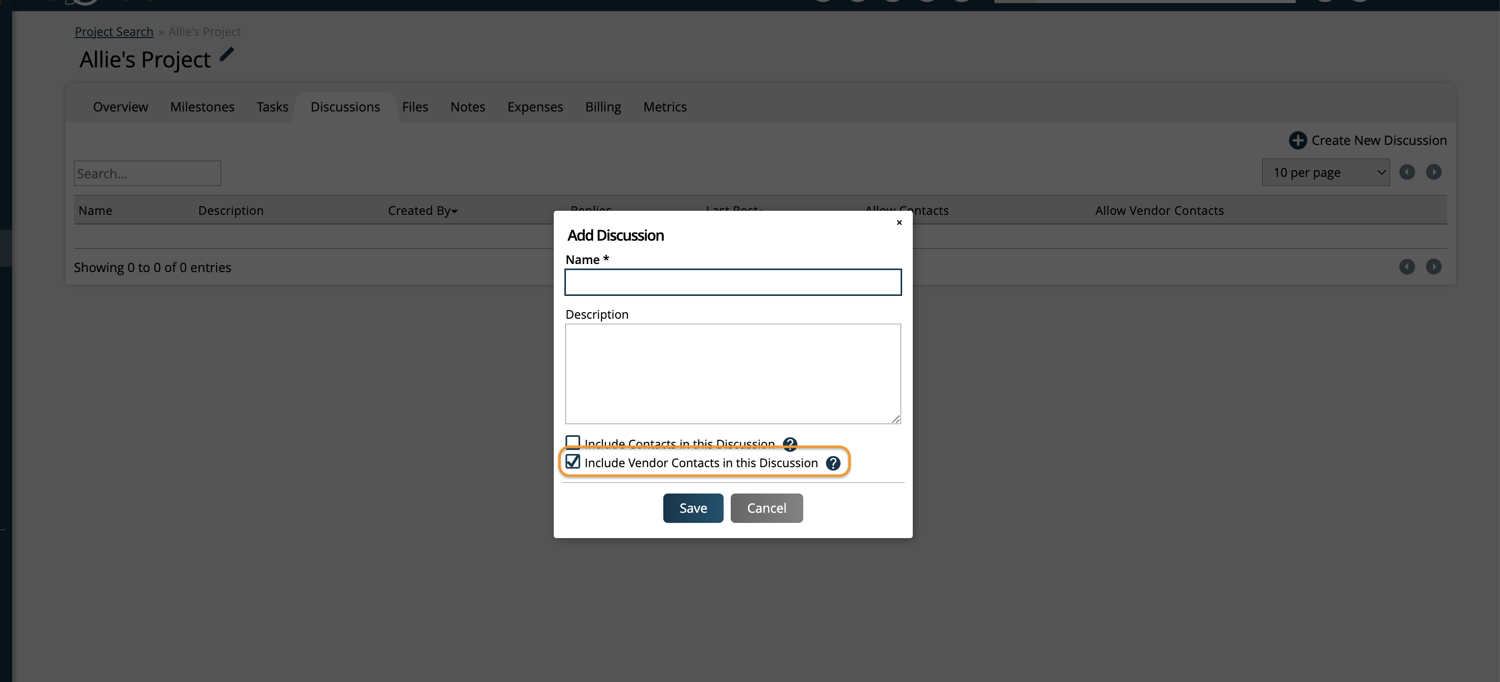Viewport: 1500px width, 682px height.
Task: Select the Discussions tab
Action: point(345,107)
